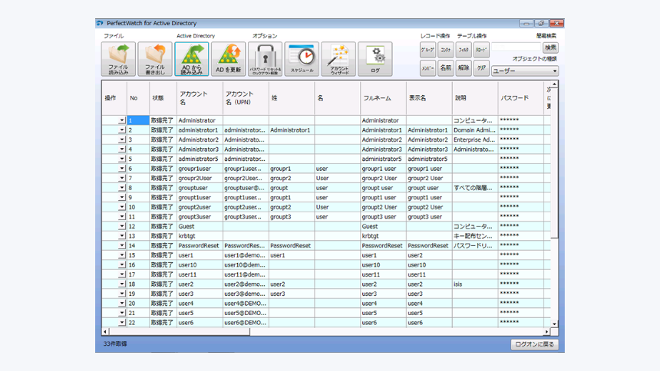Click the ログオンに戻る button
The image size is (660, 371).
coord(535,345)
